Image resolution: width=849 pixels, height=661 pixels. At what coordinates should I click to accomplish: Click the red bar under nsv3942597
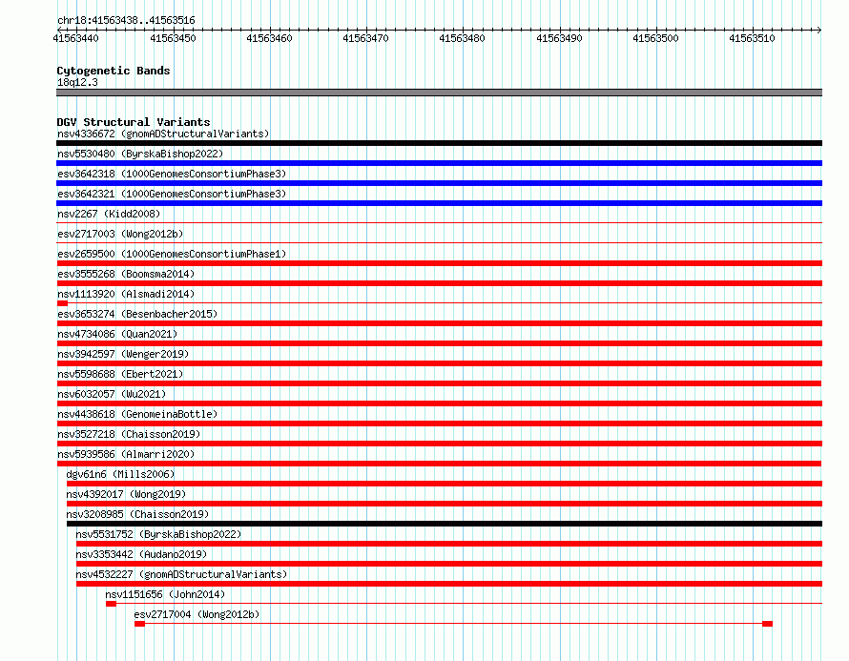(x=439, y=363)
